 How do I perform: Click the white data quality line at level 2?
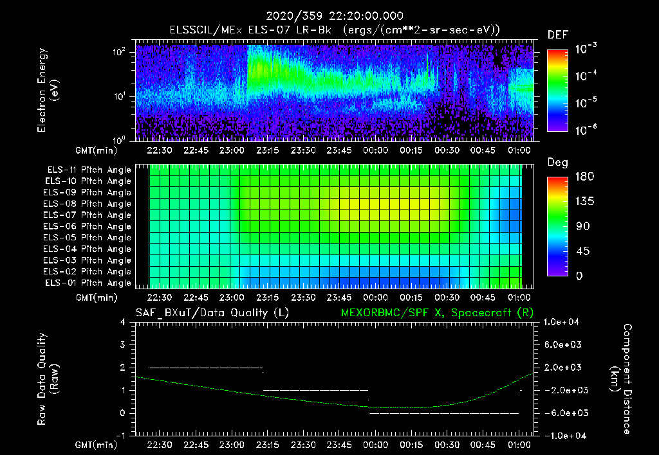(205, 368)
